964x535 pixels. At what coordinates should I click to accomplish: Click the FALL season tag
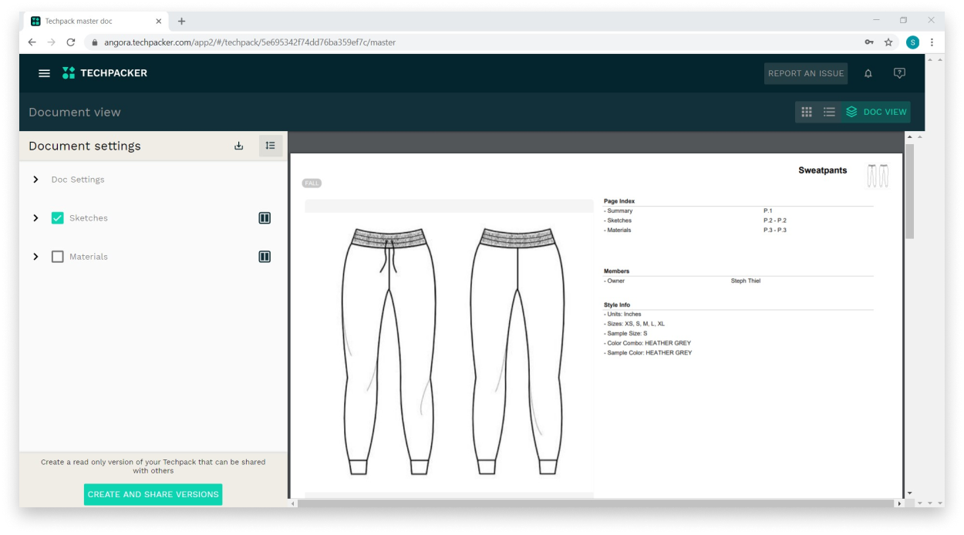(312, 183)
